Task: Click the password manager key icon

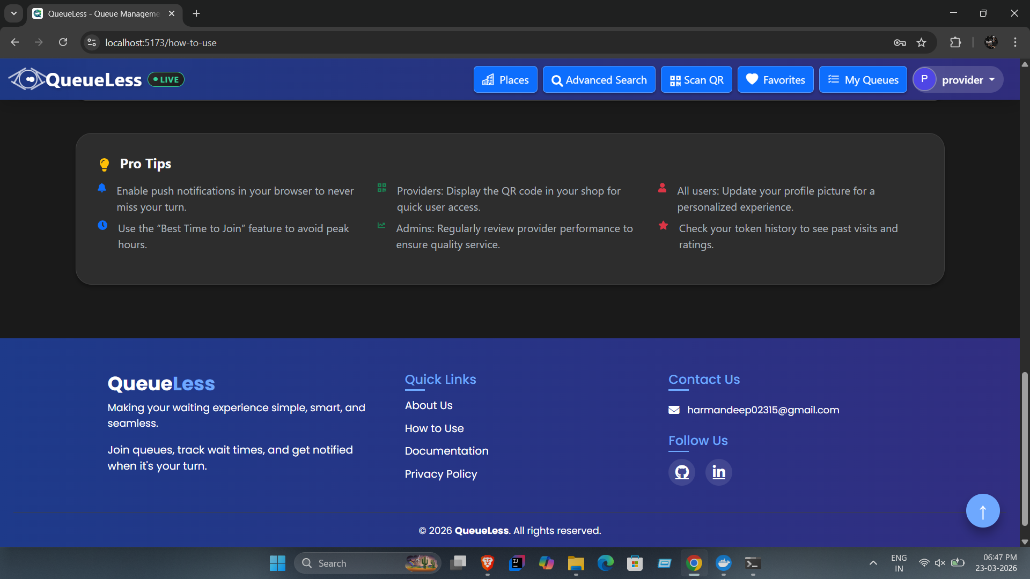Action: [x=900, y=42]
